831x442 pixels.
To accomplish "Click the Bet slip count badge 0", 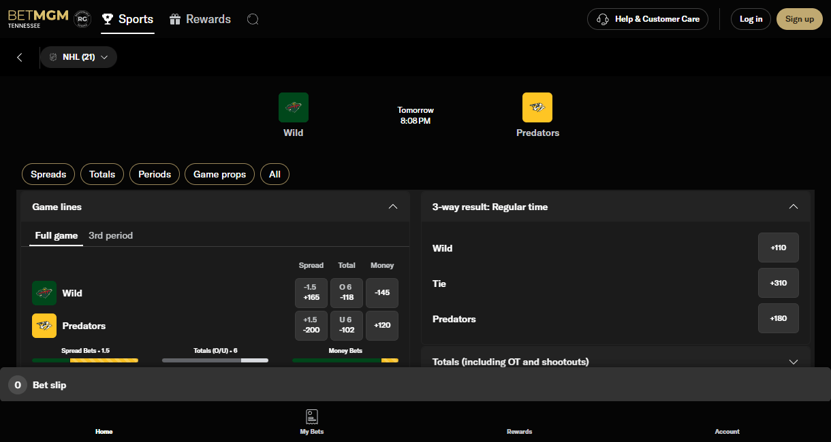I will [x=18, y=385].
